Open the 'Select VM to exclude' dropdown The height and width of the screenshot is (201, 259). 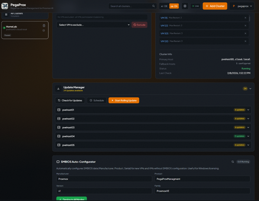coord(93,25)
